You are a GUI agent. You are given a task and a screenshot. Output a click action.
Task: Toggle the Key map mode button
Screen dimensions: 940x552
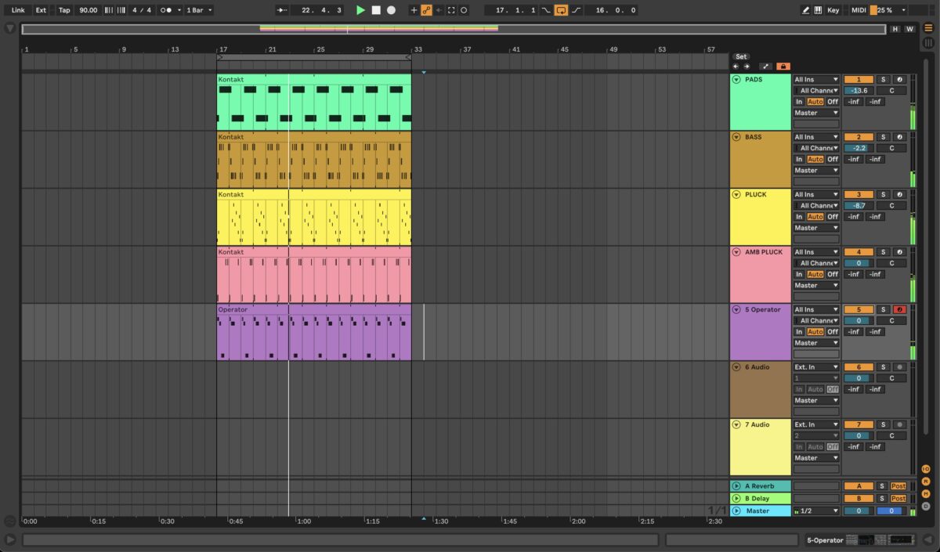pyautogui.click(x=833, y=10)
